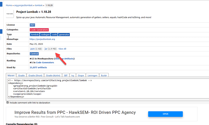The height and width of the screenshot is (125, 209).
Task: Toggle Include comment with link checkbox
Action: 8,103
